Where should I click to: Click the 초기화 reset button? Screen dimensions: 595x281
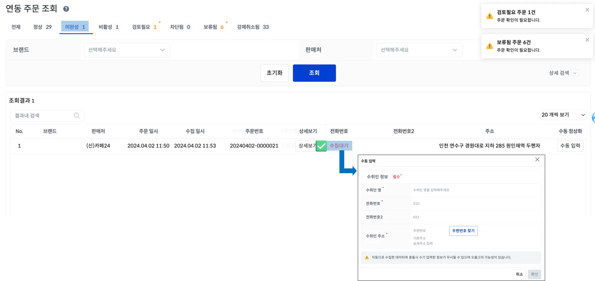(275, 73)
